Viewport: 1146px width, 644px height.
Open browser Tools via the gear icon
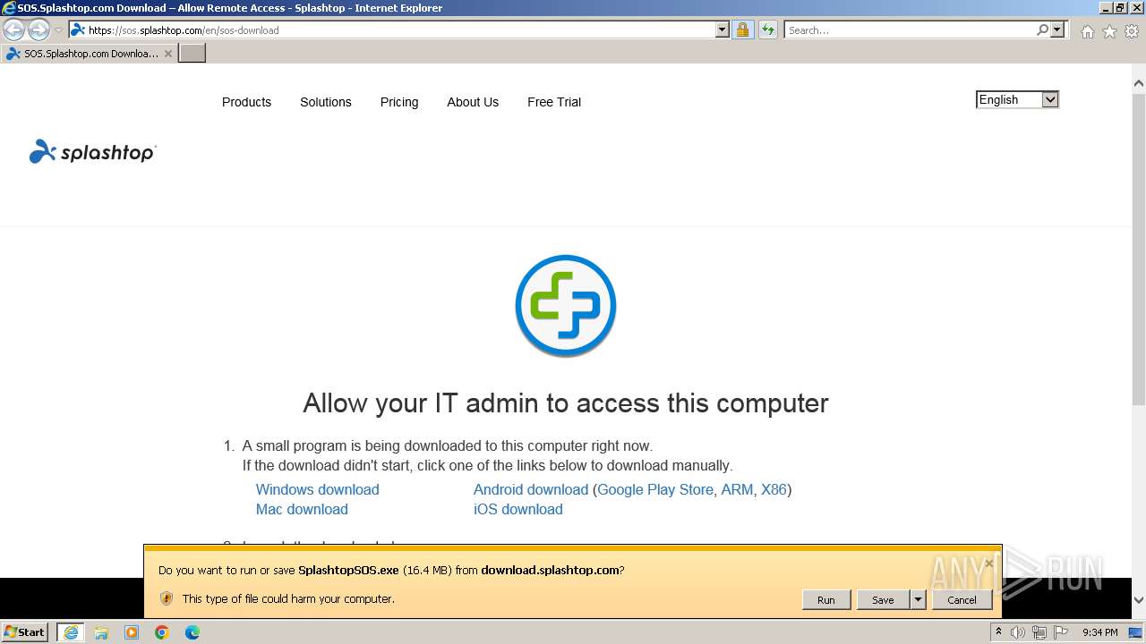(x=1132, y=31)
